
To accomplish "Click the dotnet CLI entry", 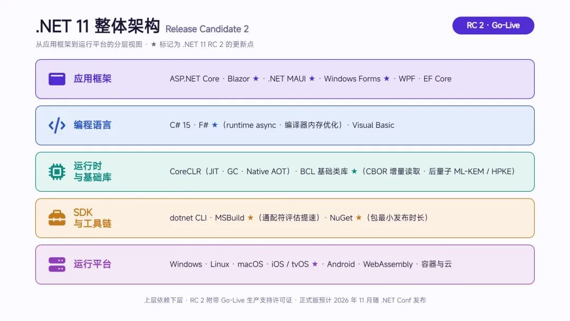I will coord(188,218).
